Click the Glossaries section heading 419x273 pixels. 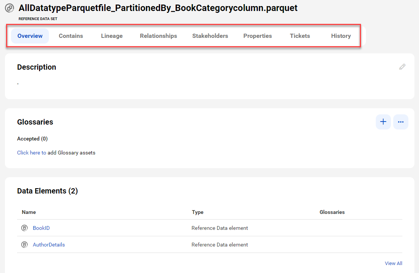pyautogui.click(x=35, y=122)
